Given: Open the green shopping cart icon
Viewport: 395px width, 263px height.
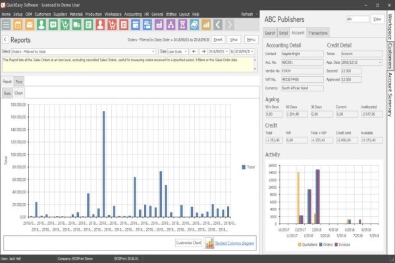Looking at the screenshot, I should pos(65,25).
